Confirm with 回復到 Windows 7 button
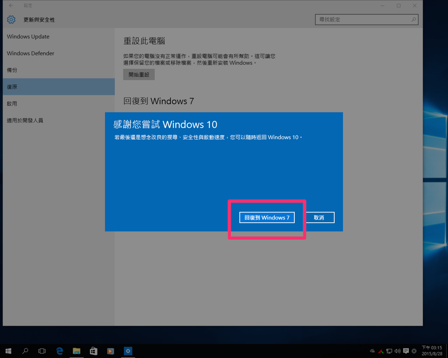Viewport: 448px width, 358px height. pyautogui.click(x=267, y=217)
